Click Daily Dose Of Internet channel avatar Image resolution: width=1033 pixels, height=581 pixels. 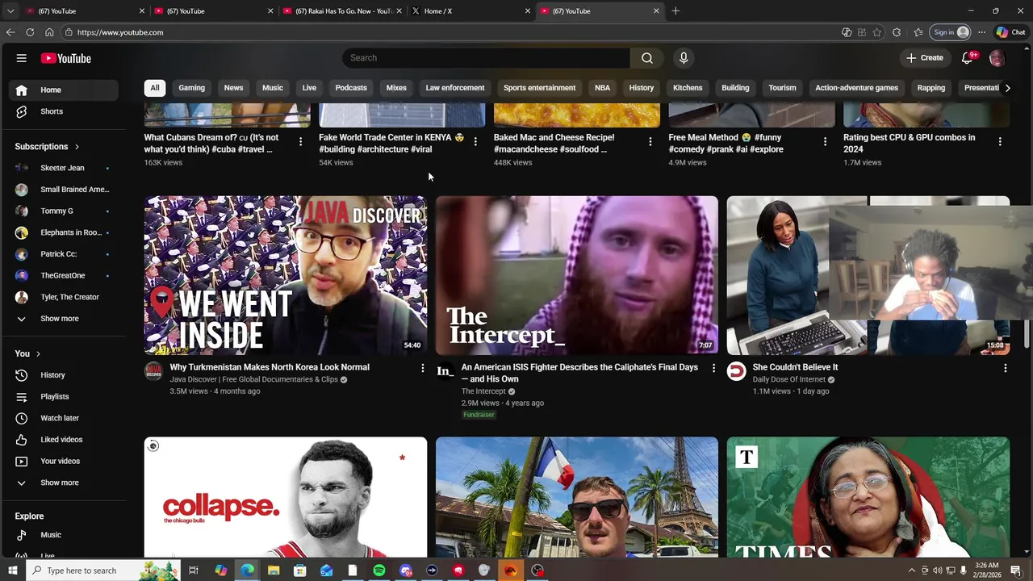[736, 371]
